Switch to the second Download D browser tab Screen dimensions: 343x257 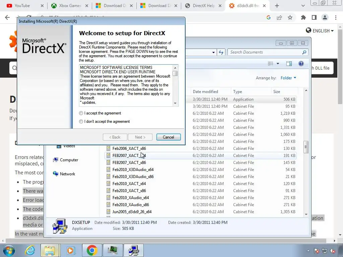click(x=158, y=6)
